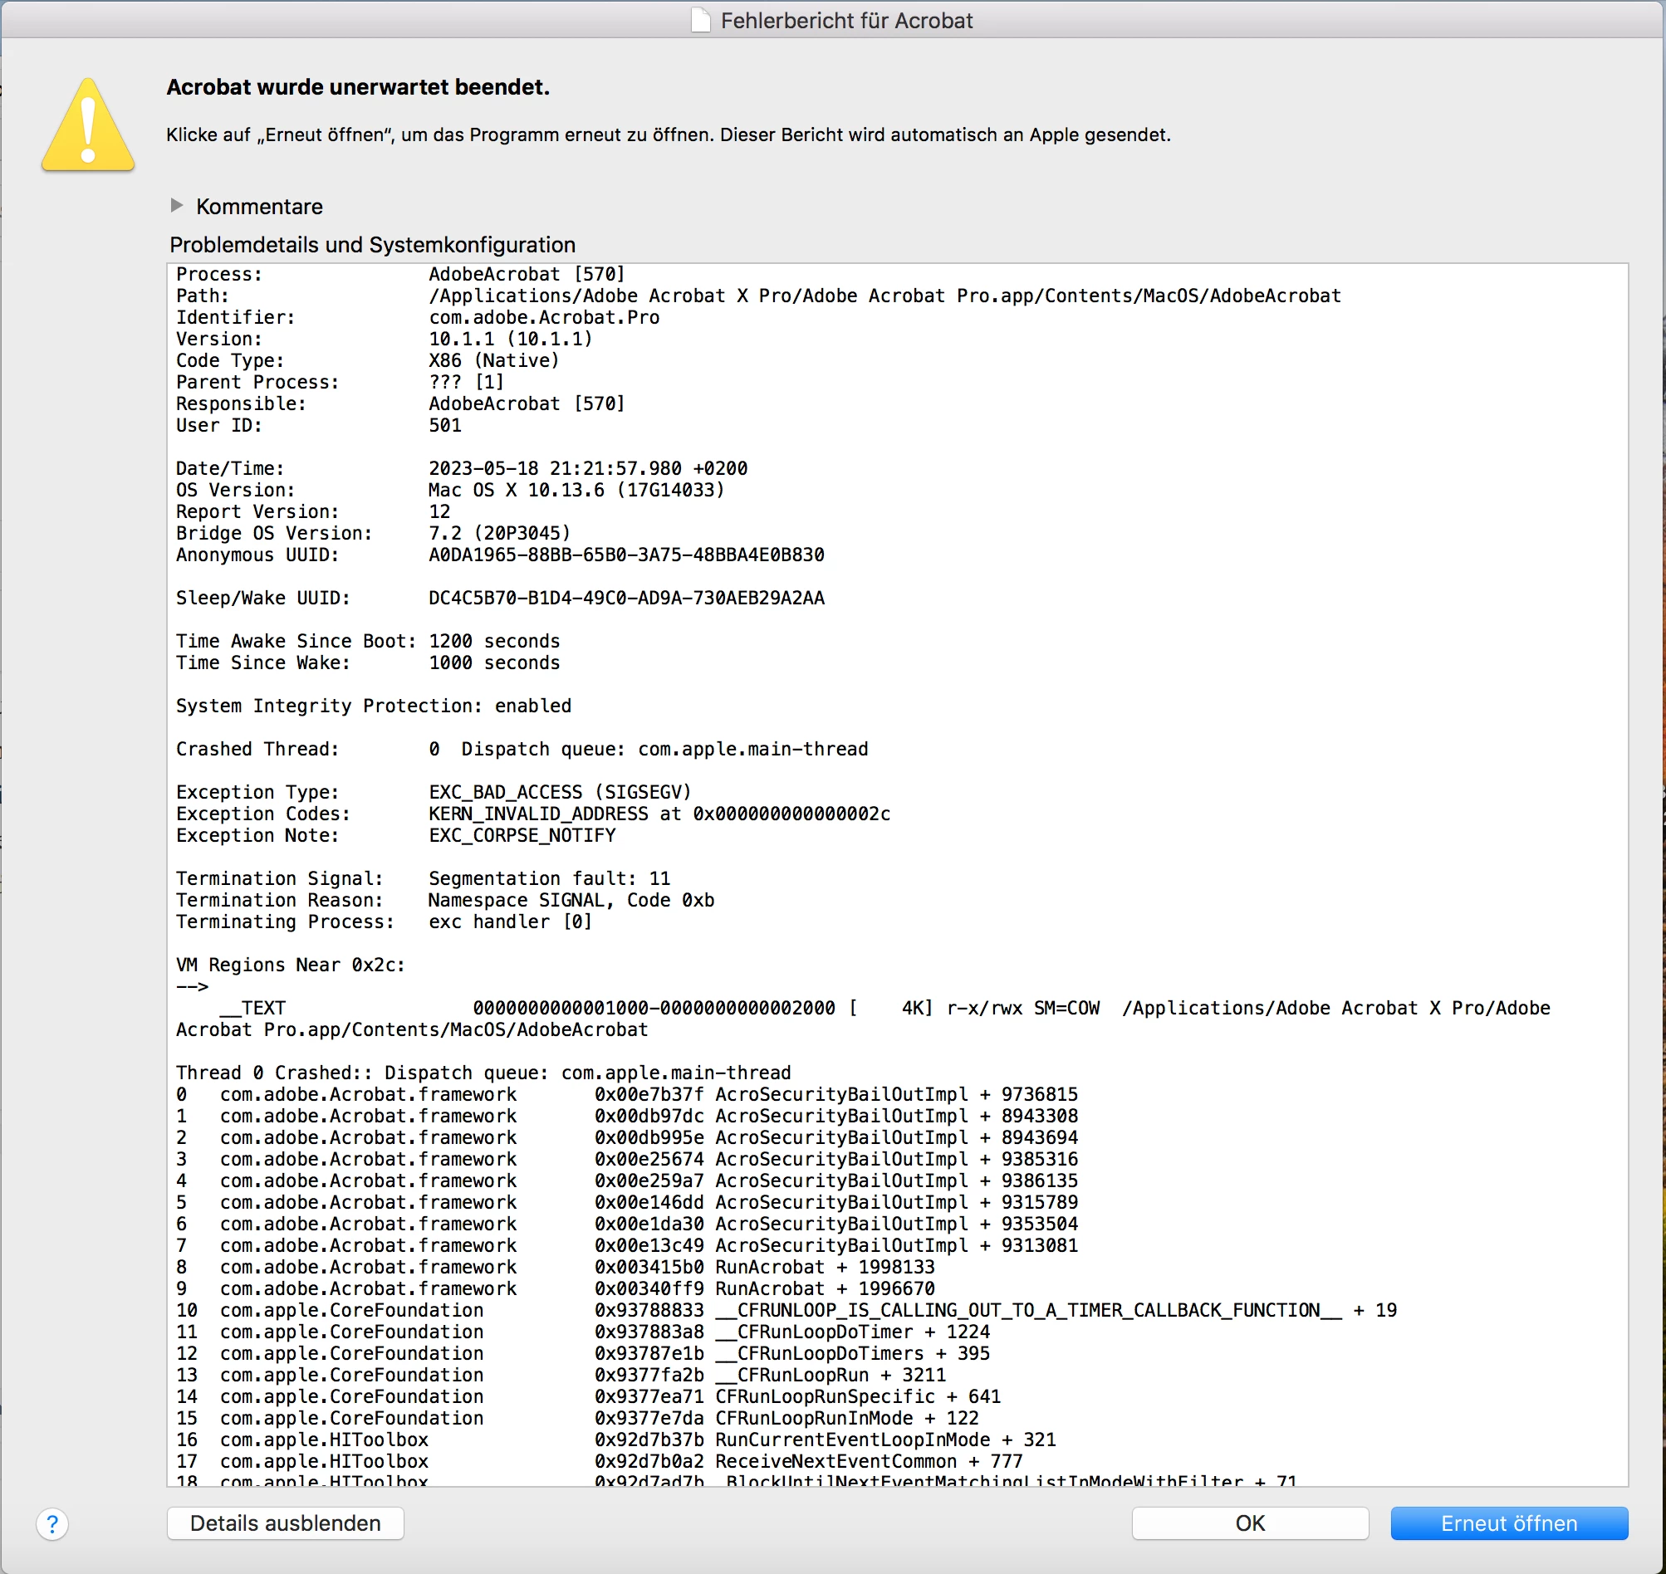The width and height of the screenshot is (1666, 1574).
Task: Click the Anonymous UUID value
Action: coord(626,555)
